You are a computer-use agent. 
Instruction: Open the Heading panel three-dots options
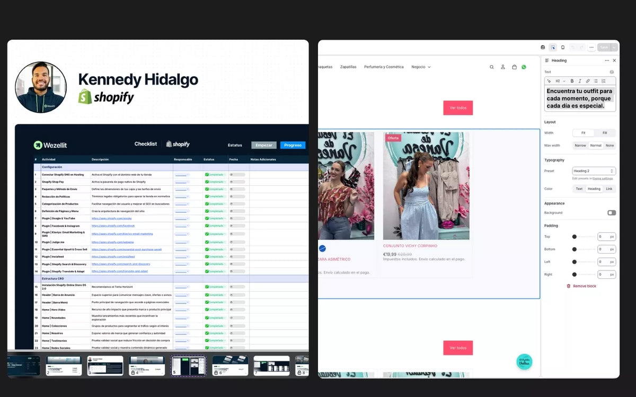(x=607, y=60)
